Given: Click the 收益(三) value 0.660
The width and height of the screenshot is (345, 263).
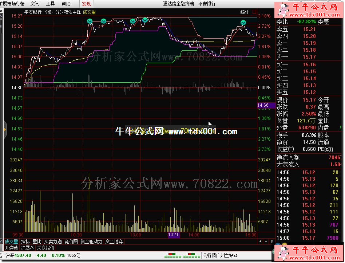Looking at the screenshot, I should click(x=309, y=149).
